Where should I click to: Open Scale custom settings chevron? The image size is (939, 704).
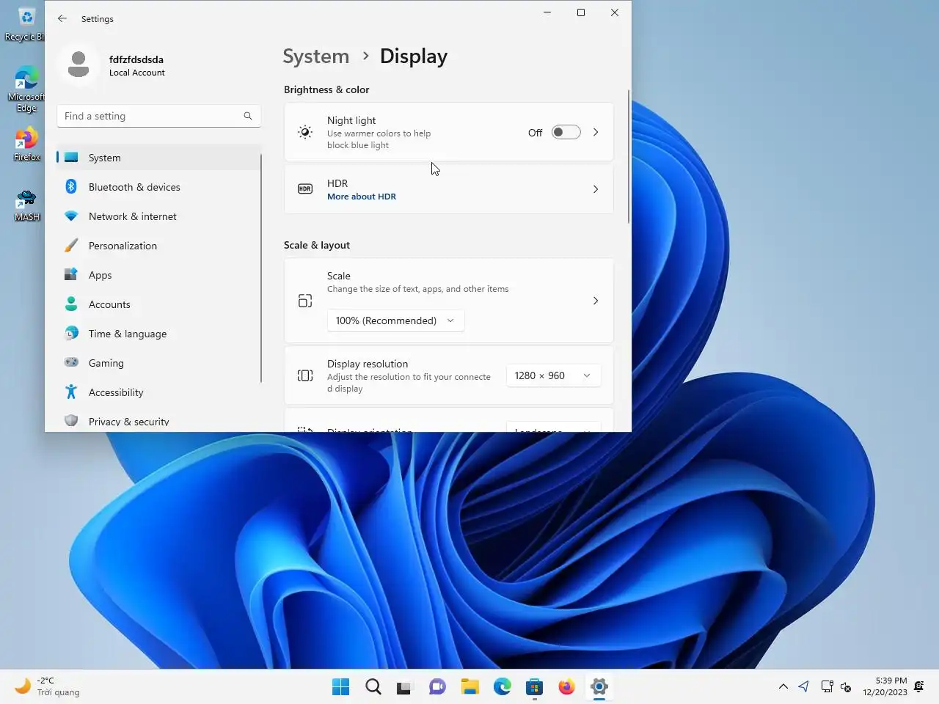pos(596,301)
